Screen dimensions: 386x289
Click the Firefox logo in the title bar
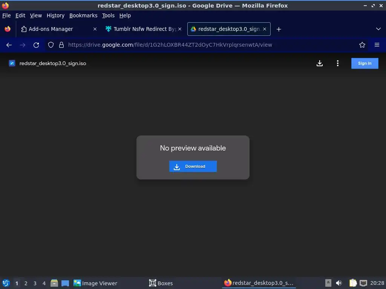click(5, 5)
